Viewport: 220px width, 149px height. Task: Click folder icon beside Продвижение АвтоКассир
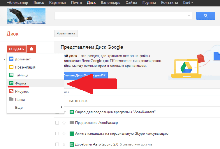point(72,122)
